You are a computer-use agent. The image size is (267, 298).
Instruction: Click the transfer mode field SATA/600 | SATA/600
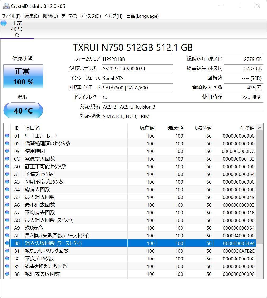tap(137, 88)
